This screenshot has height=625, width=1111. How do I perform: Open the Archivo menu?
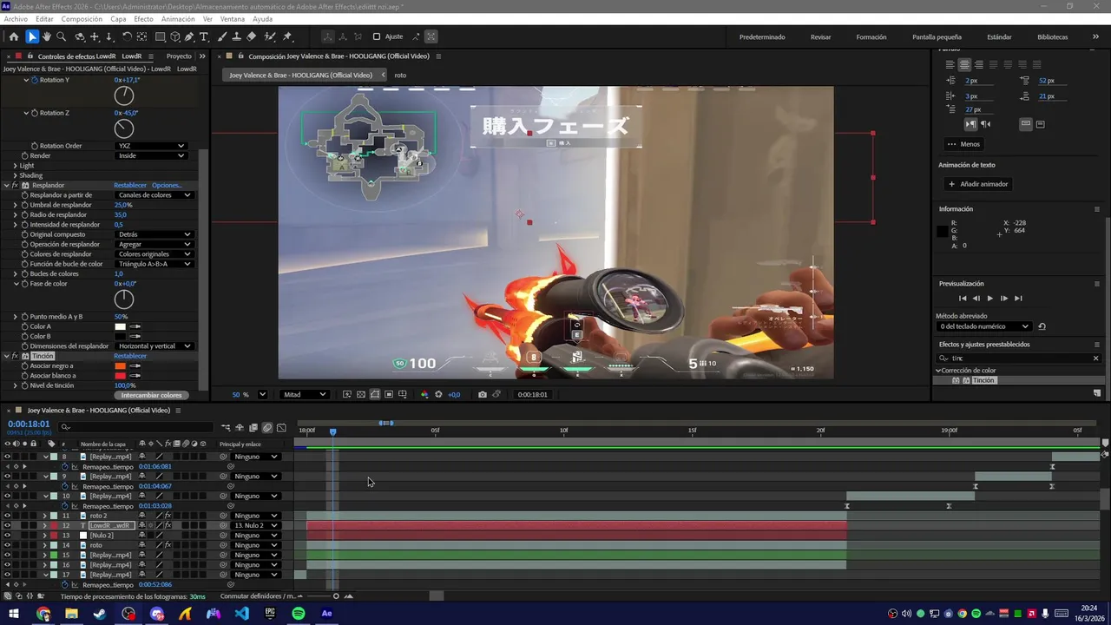16,19
